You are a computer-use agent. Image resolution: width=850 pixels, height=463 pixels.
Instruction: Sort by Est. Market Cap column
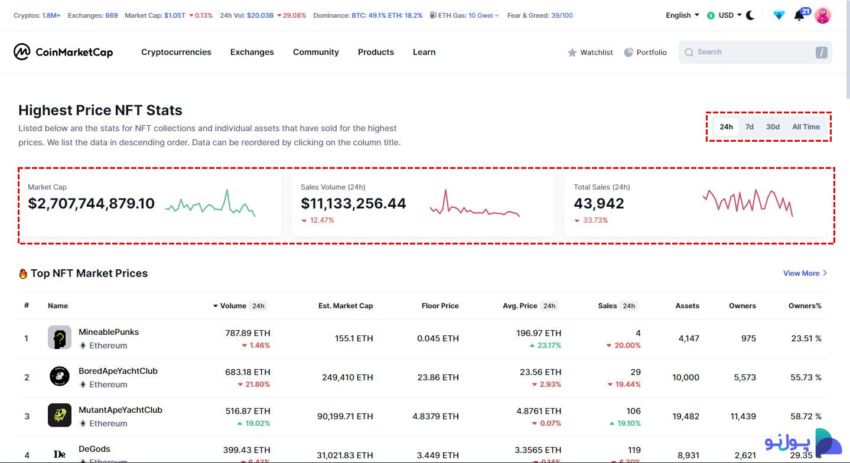pyautogui.click(x=346, y=306)
